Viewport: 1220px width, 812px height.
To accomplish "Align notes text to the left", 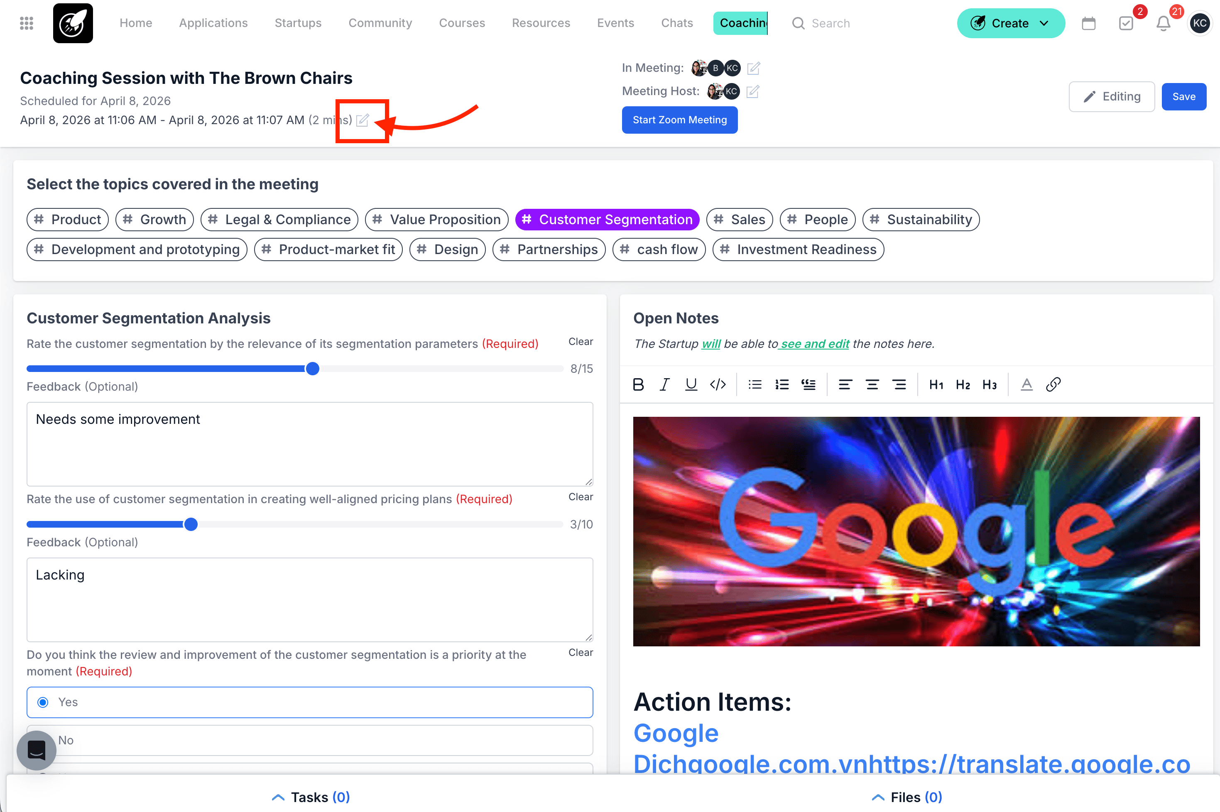I will point(845,384).
